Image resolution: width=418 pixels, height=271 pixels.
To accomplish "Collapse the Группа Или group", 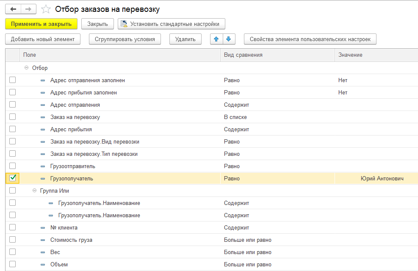I will (x=34, y=191).
